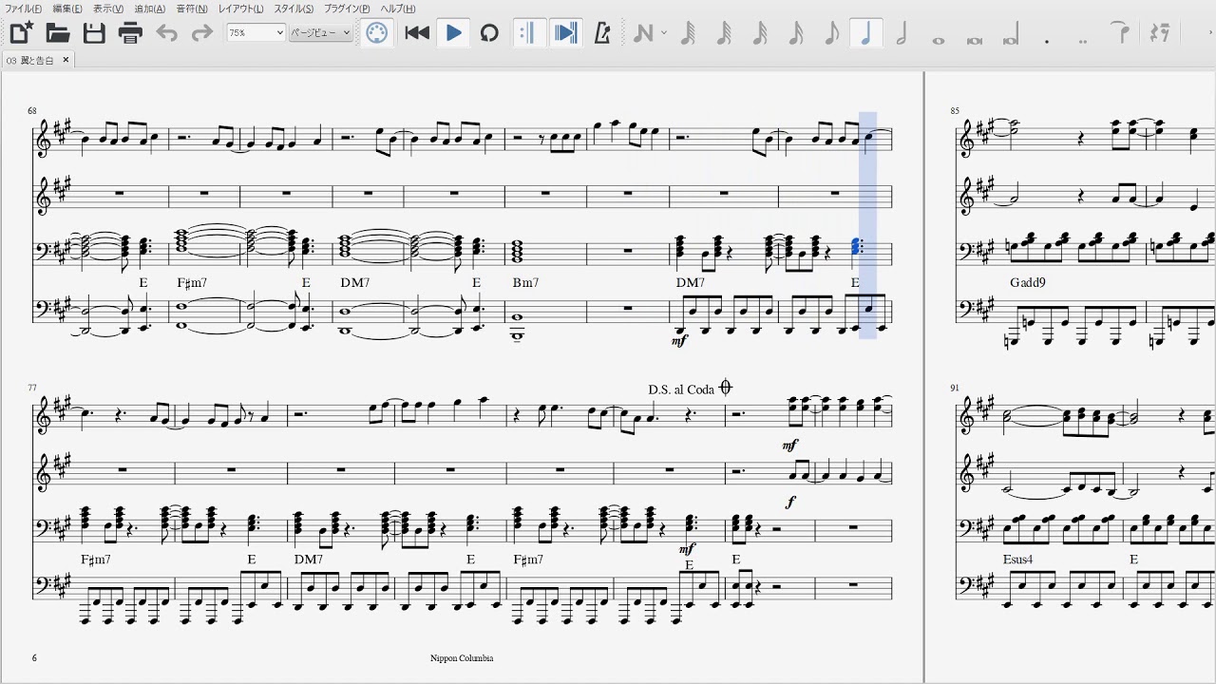
Task: Undo the last action
Action: [x=166, y=33]
